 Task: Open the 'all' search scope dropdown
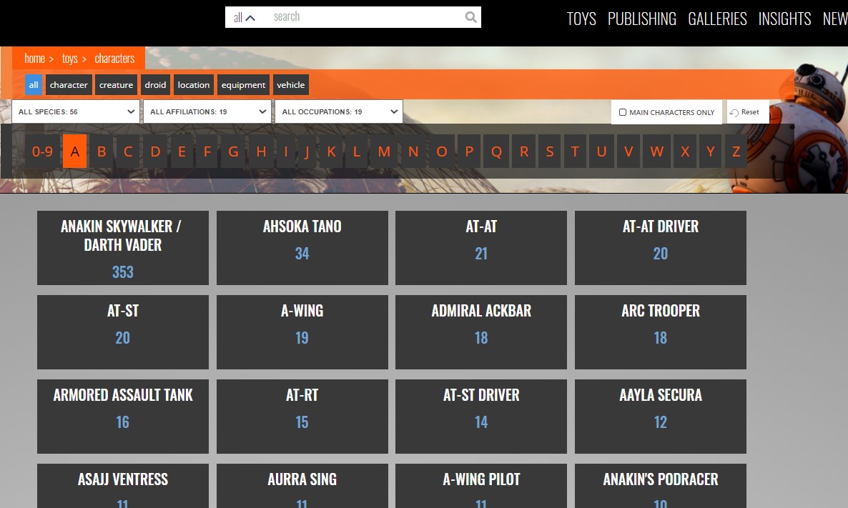pos(245,17)
